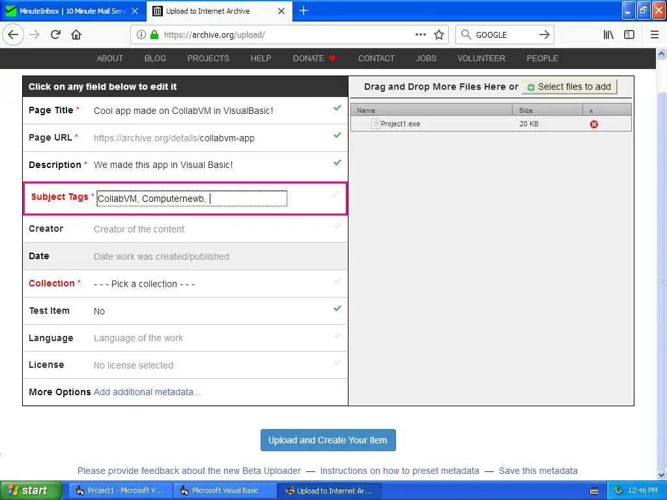Screen dimensions: 667x500
Task: Toggle the sidebar view icon
Action: pyautogui.click(x=629, y=35)
